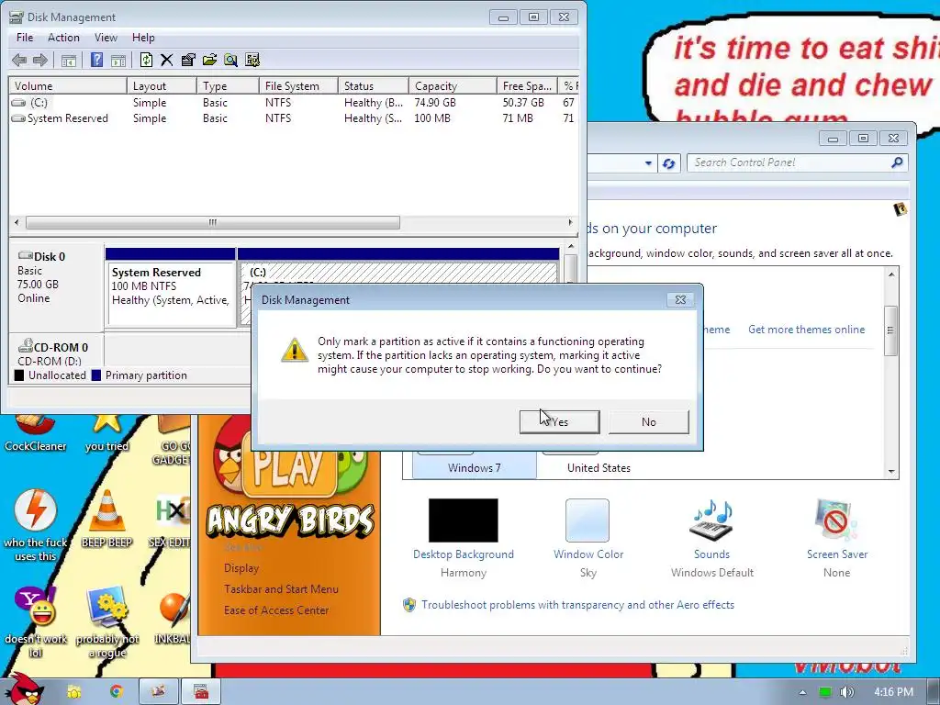
Task: Open Help via blue question mark icon
Action: 96,60
